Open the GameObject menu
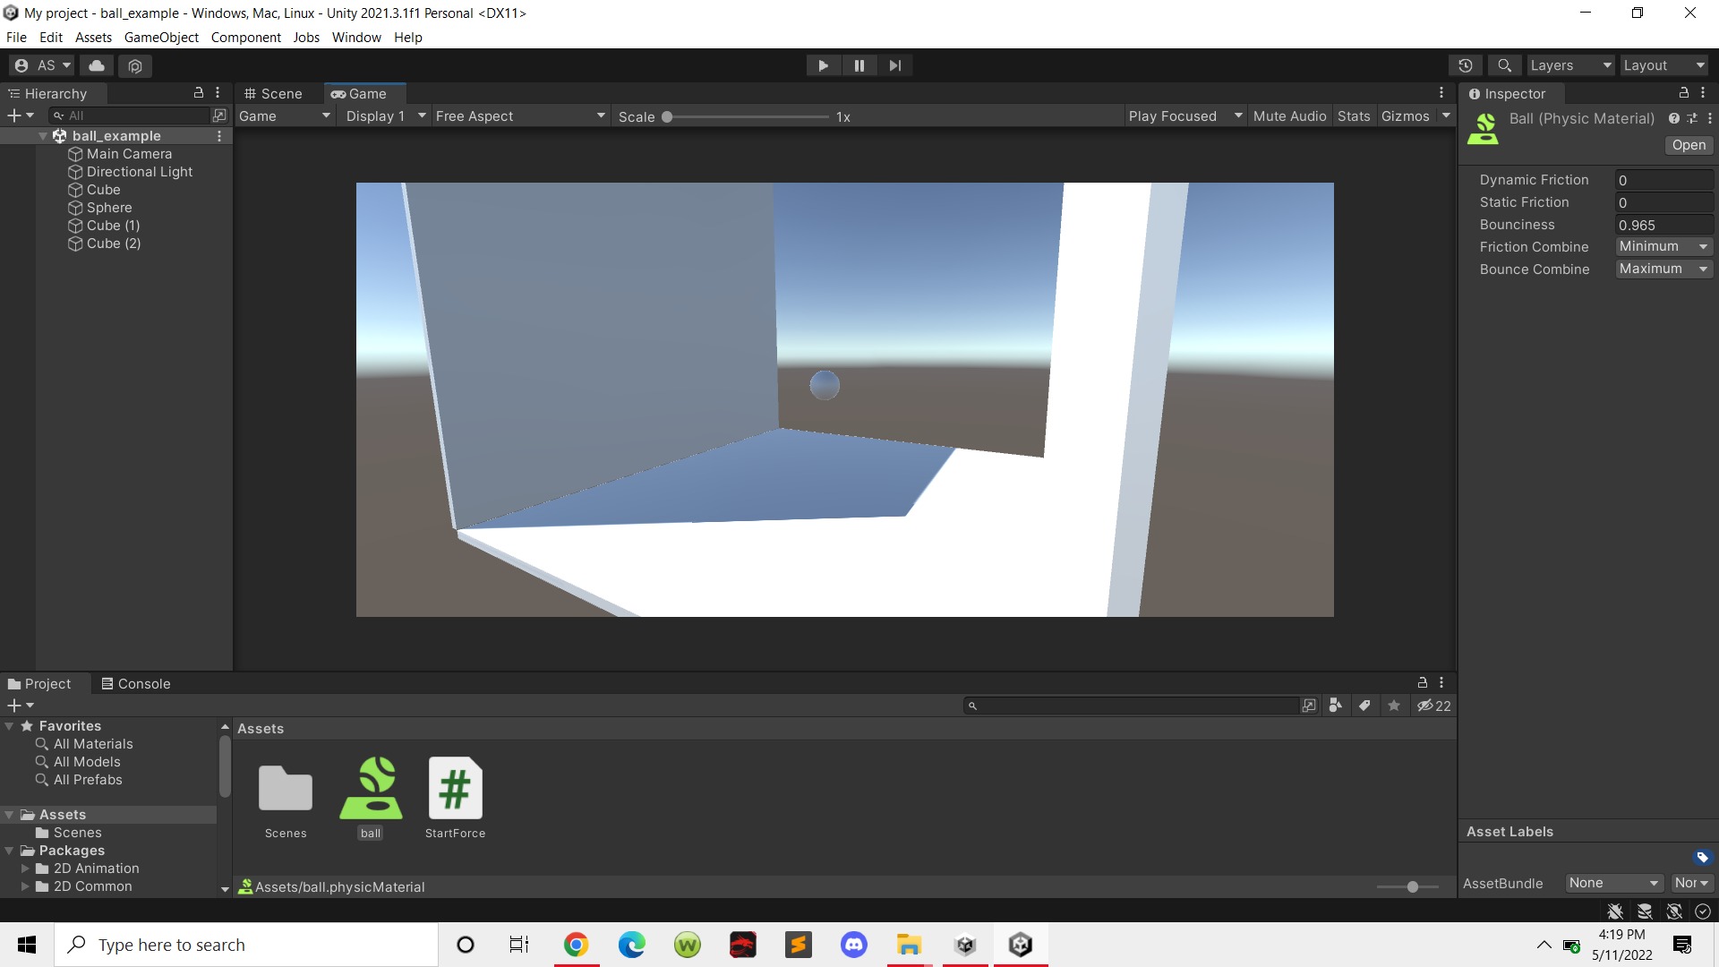1719x967 pixels. pyautogui.click(x=161, y=38)
